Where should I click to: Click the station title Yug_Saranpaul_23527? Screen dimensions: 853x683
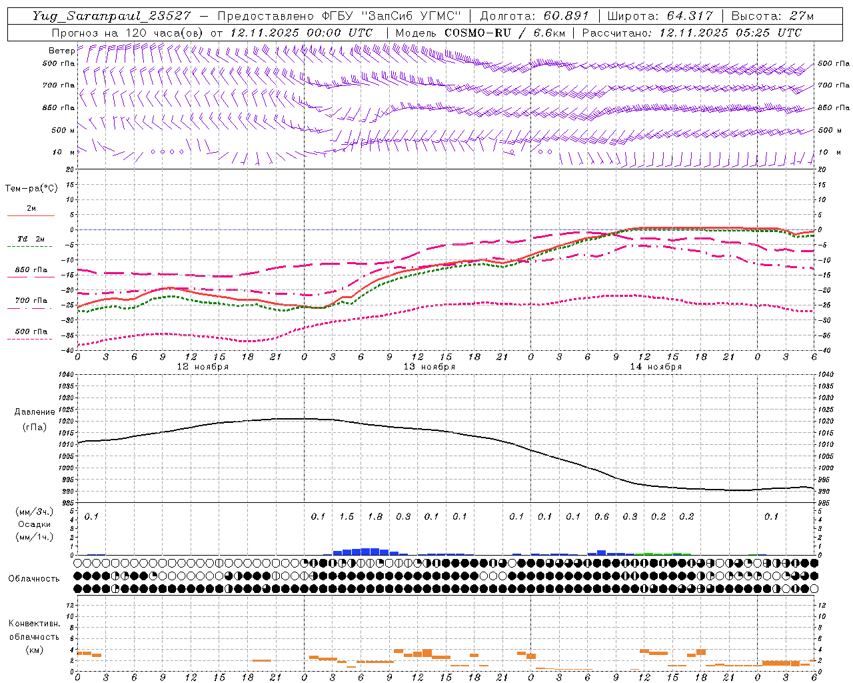point(111,16)
